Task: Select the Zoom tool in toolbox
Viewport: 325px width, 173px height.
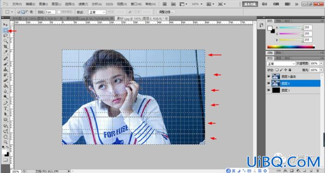Action: [6, 142]
